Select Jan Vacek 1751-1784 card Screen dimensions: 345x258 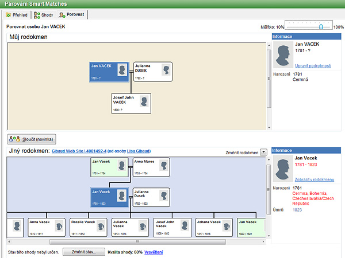click(109, 167)
